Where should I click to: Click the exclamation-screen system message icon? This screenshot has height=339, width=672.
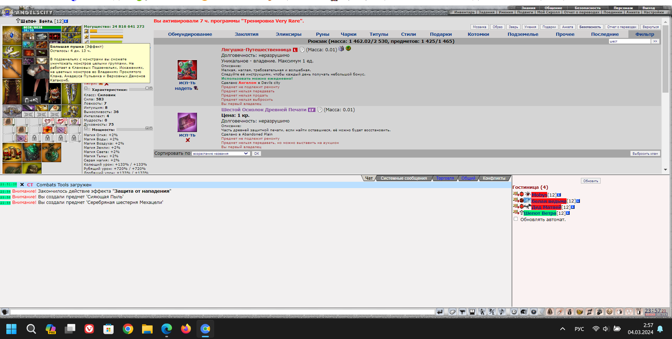pyautogui.click(x=472, y=312)
